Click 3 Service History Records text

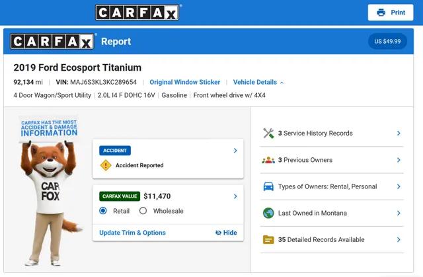(315, 134)
